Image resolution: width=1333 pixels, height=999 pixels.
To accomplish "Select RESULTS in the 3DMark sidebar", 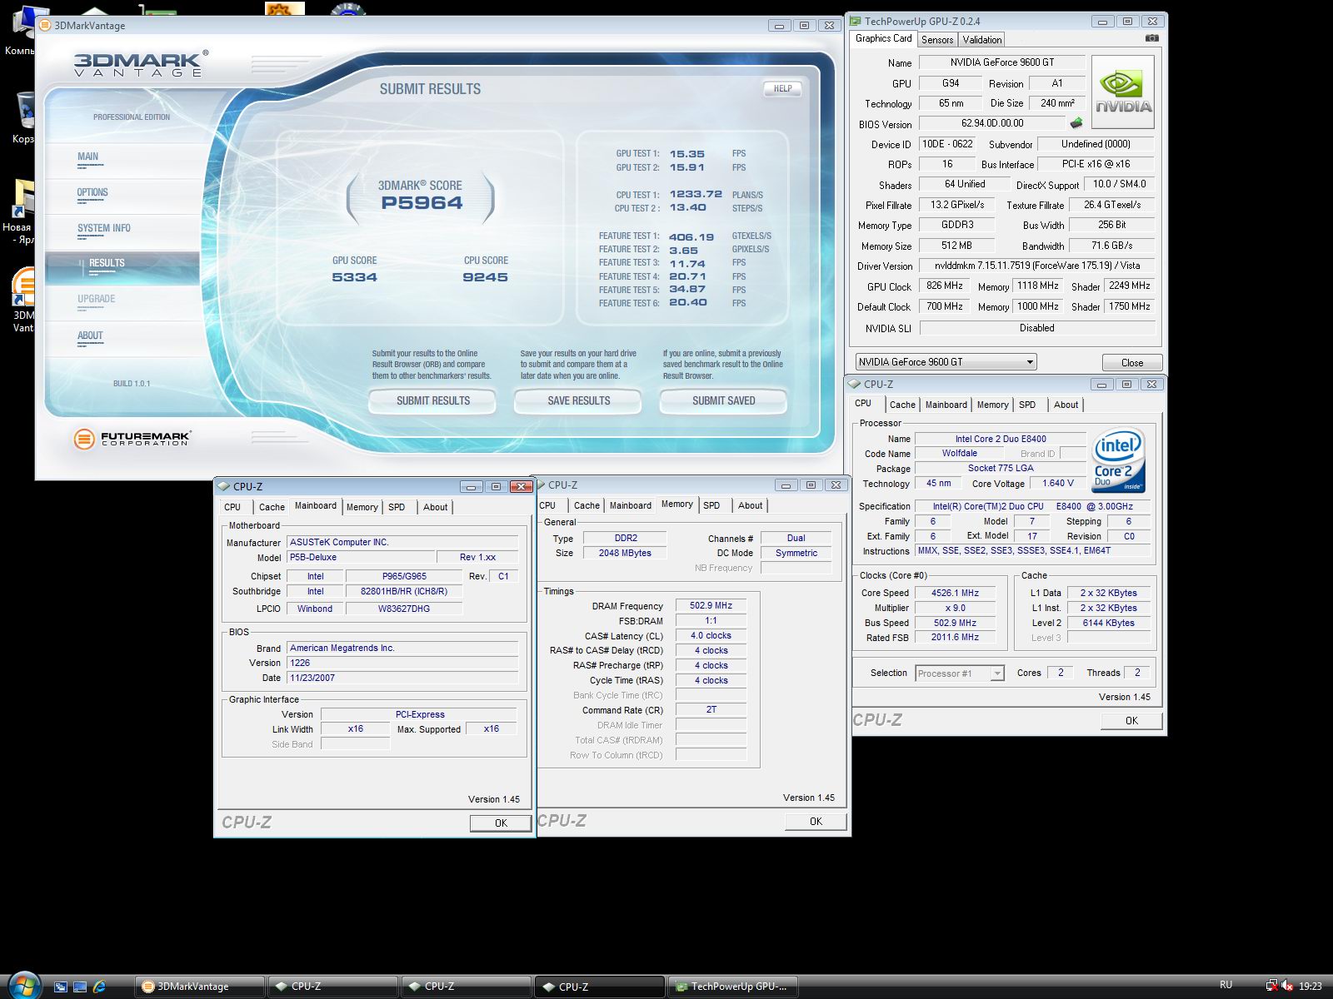I will [122, 266].
